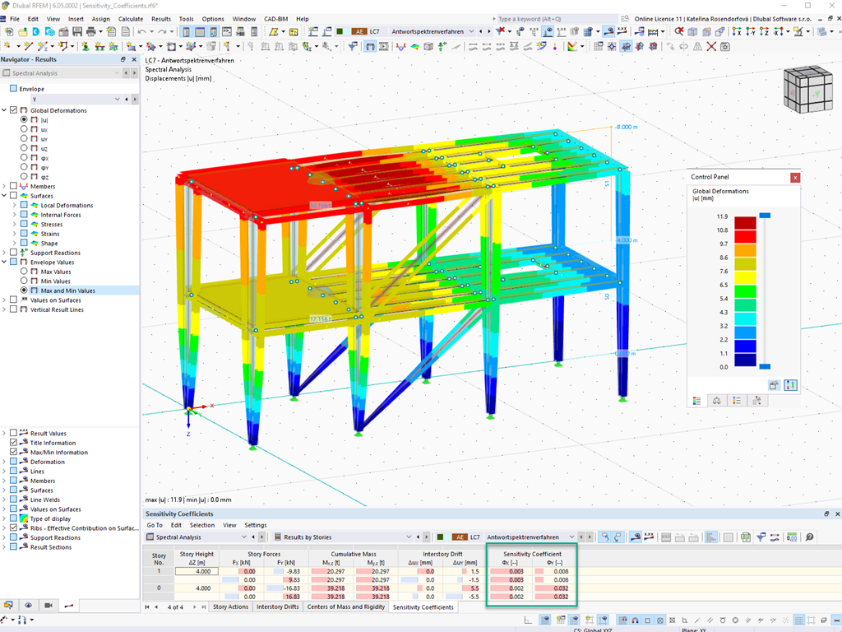This screenshot has height=632, width=842.
Task: Open the Control Panel balance-scale factors tab
Action: point(716,401)
